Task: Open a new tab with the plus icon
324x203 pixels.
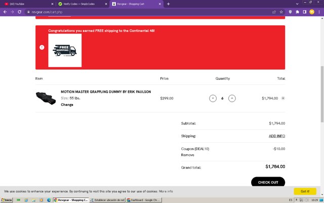Action: tap(168, 4)
